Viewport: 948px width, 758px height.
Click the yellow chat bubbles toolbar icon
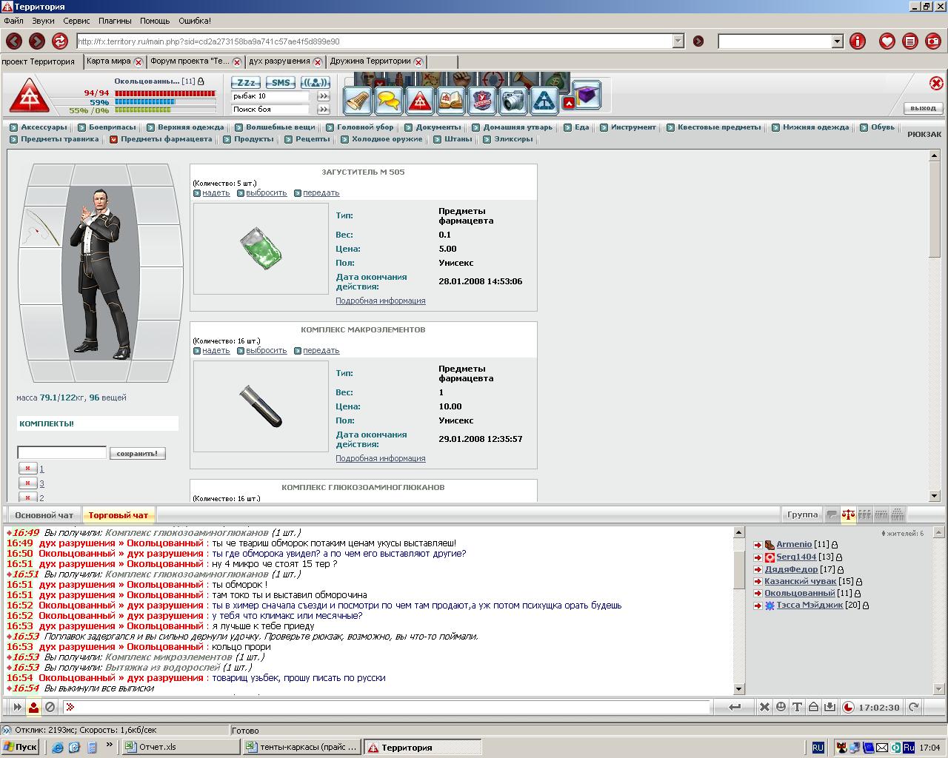point(389,101)
